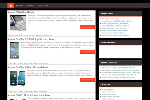
Task: Click the OneTouch 5050S Pop S3 thumbnail
Action: pos(15,50)
